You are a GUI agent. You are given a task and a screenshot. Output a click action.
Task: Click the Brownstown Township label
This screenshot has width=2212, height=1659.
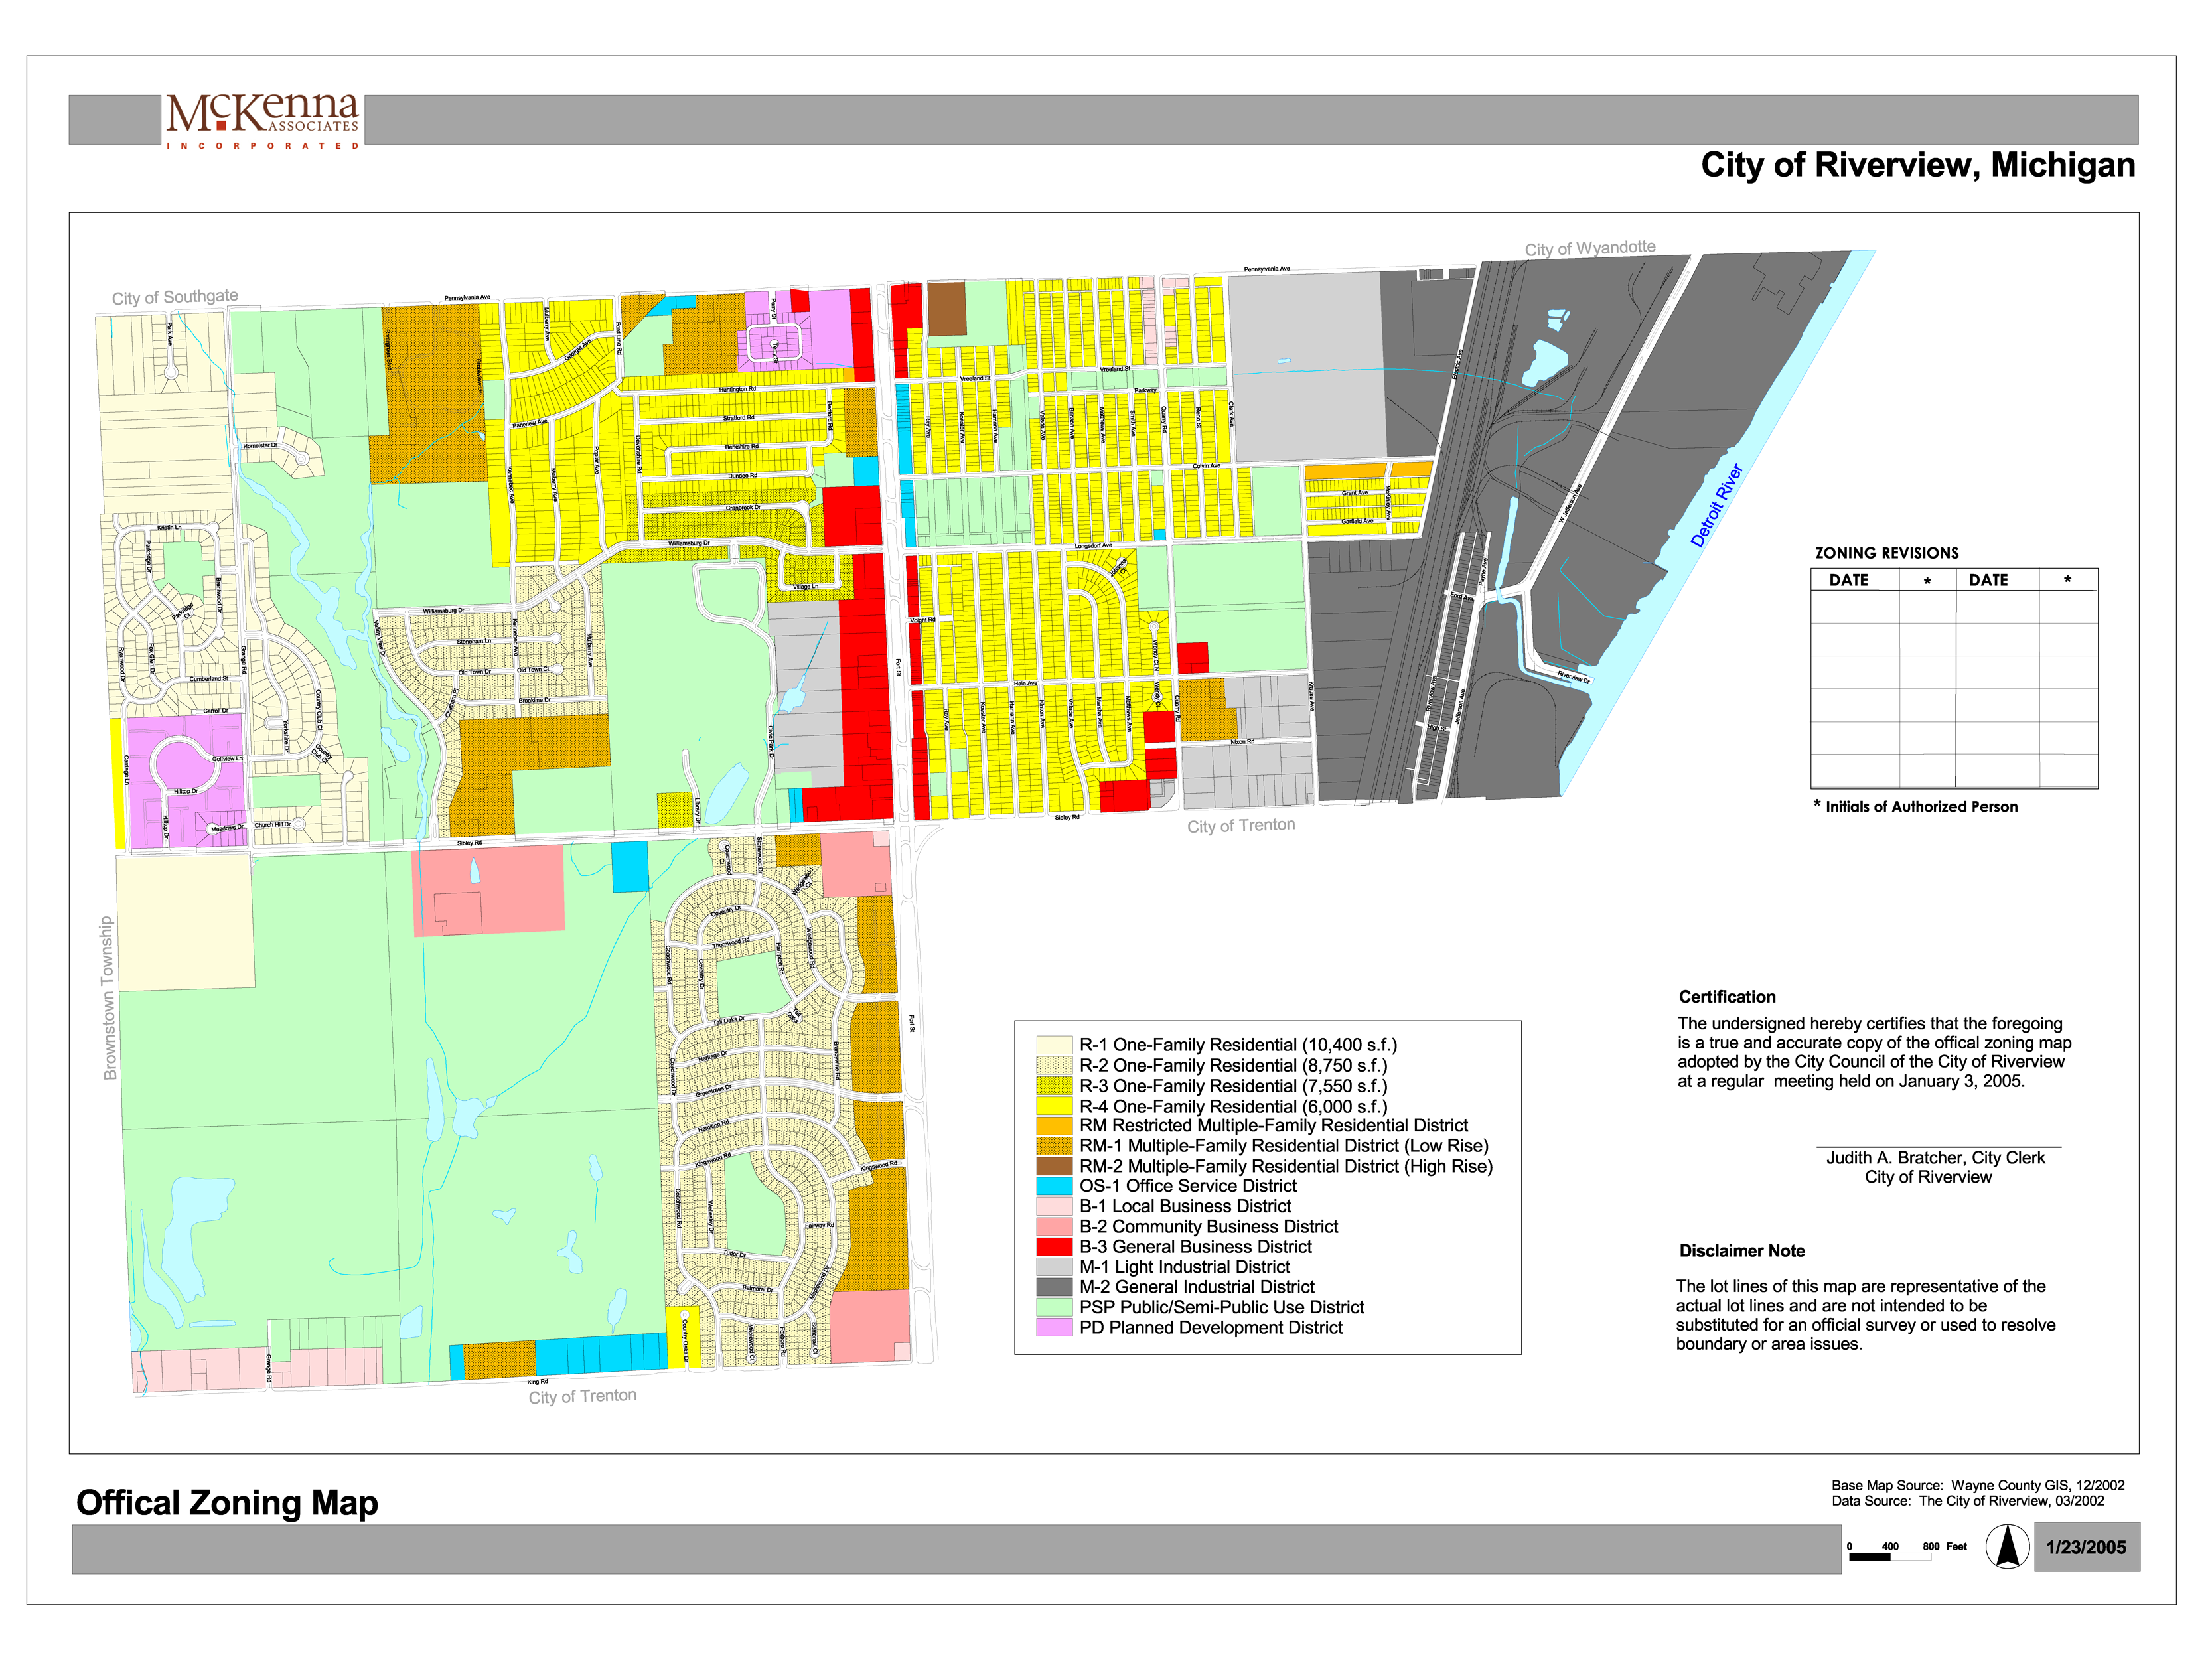pos(109,997)
